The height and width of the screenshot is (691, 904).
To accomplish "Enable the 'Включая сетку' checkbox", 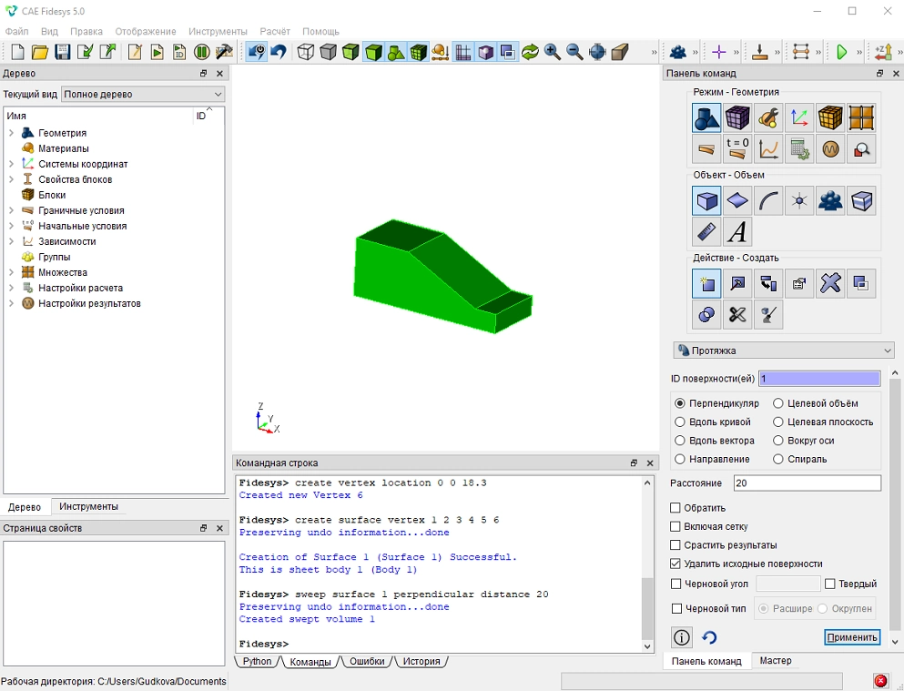I will pyautogui.click(x=675, y=526).
